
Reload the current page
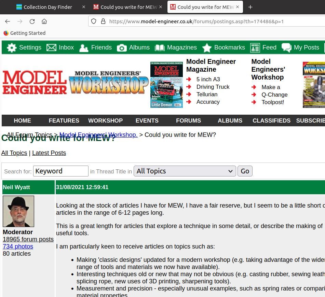[x=32, y=21]
